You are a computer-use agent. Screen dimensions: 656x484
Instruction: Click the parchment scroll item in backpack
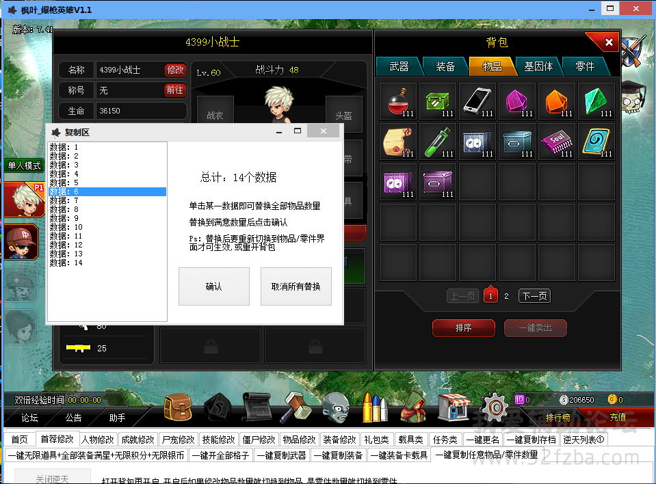tap(398, 142)
